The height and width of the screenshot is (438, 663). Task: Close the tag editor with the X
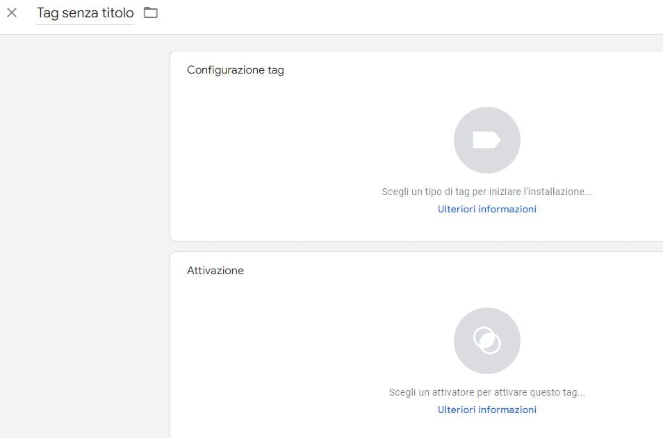coord(12,12)
